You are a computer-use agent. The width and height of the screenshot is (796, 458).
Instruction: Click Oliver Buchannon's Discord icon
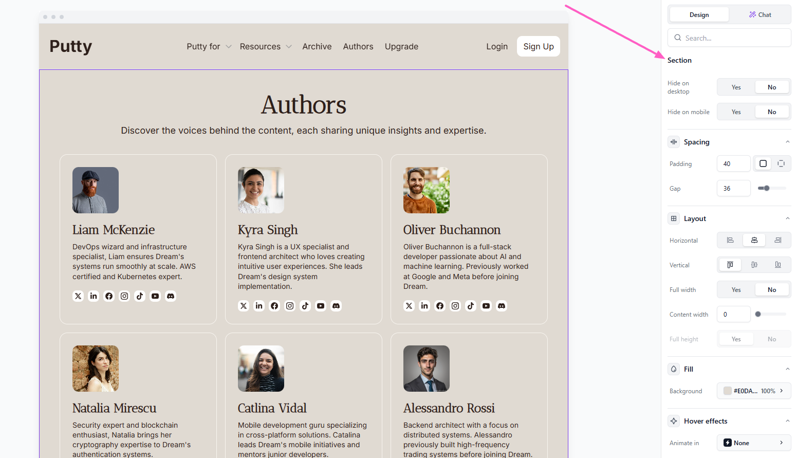point(502,306)
